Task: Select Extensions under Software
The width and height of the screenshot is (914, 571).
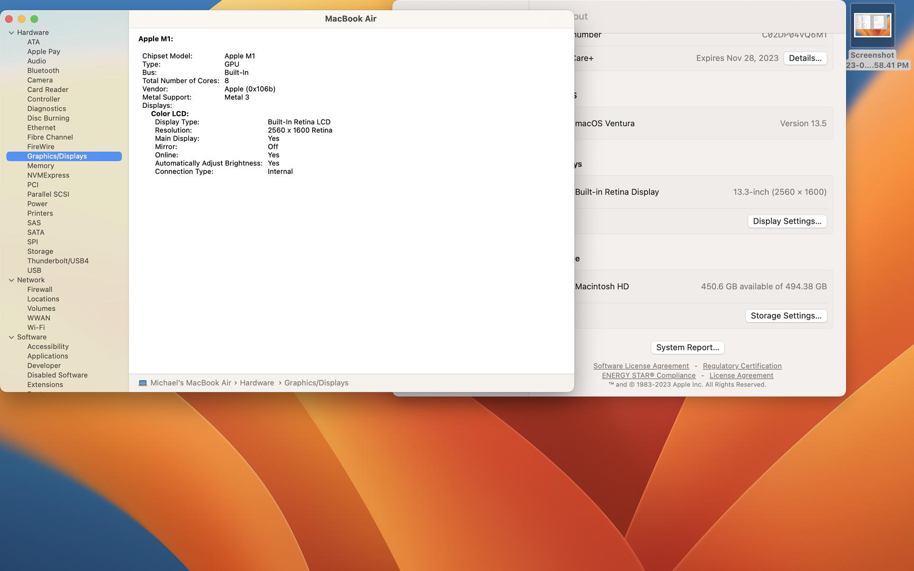Action: coord(45,385)
